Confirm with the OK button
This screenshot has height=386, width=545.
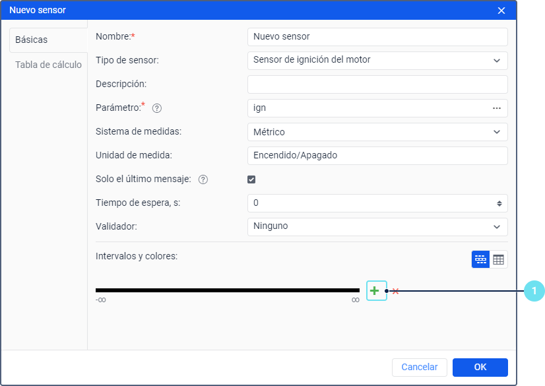pos(480,368)
